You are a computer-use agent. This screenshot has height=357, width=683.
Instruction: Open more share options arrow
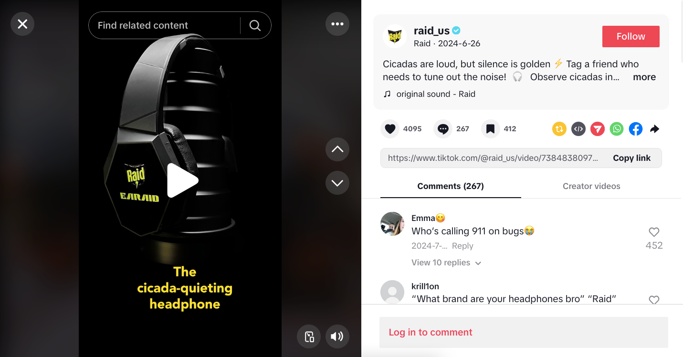click(655, 129)
